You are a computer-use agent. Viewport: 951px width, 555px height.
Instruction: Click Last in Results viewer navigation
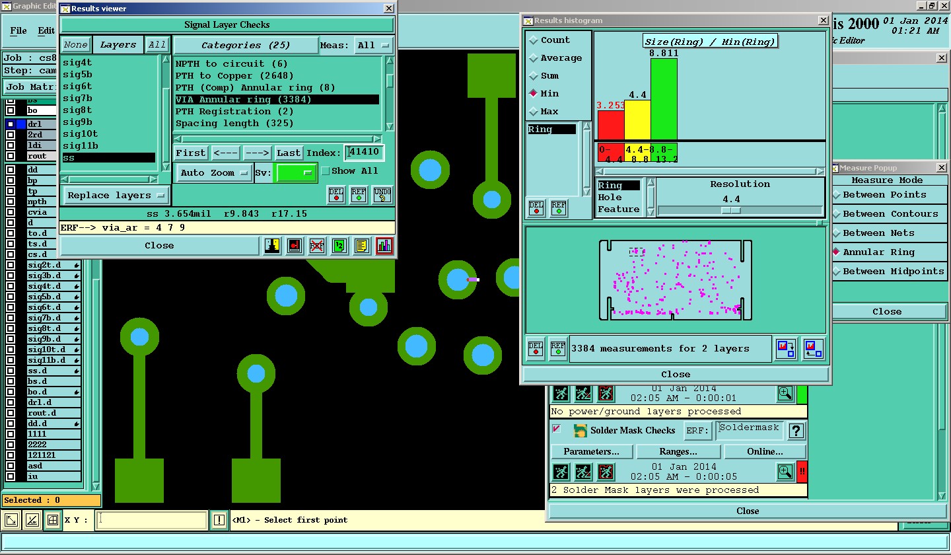[x=289, y=153]
